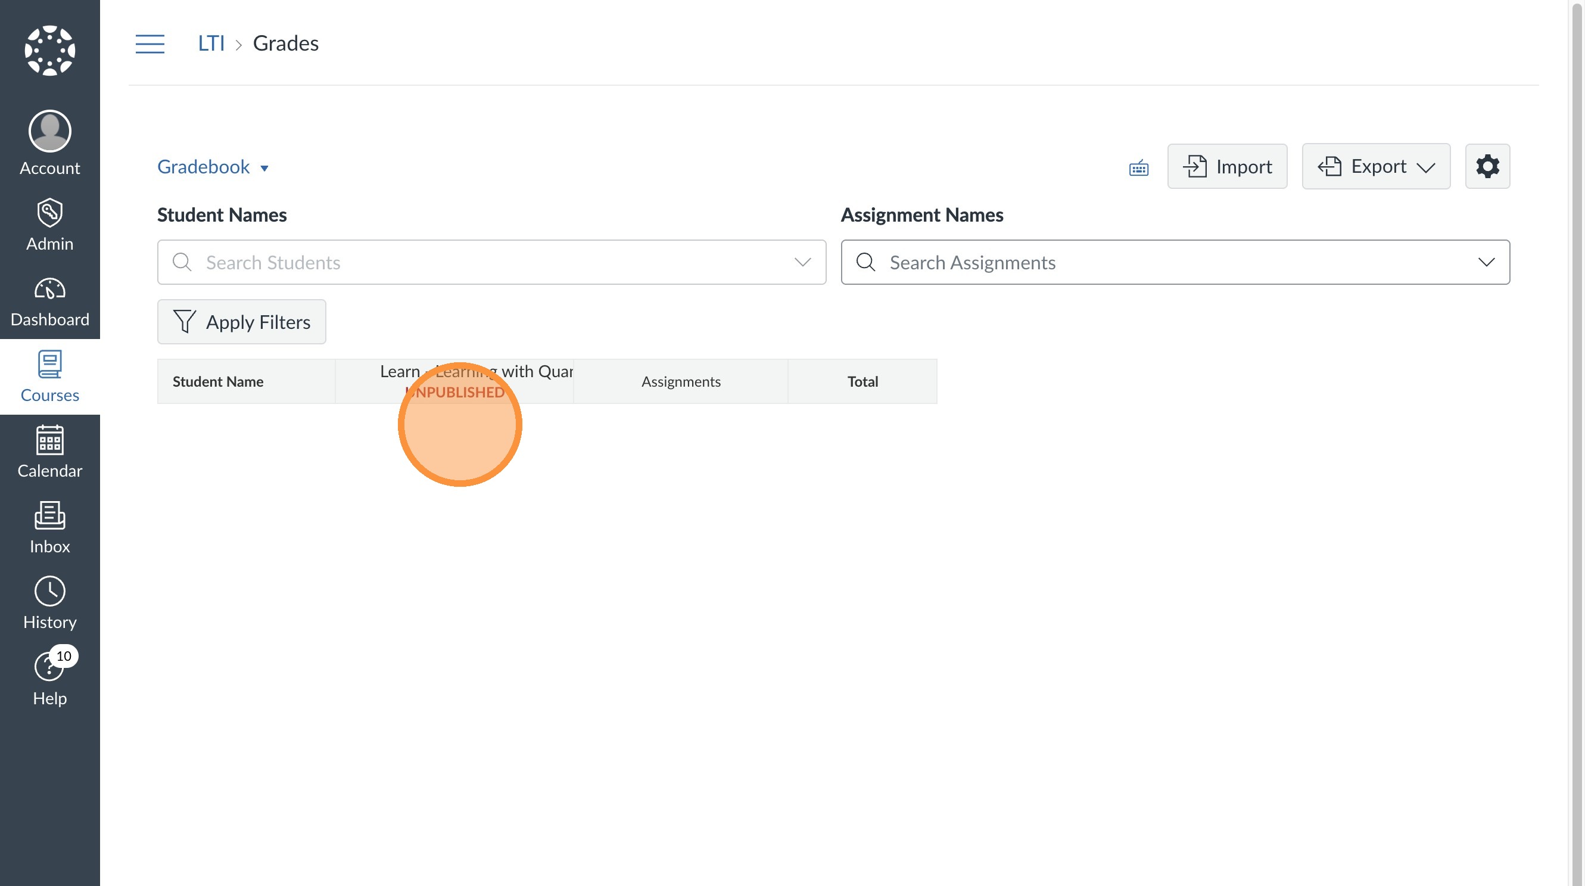Toggle the hamburger course navigation menu
The height and width of the screenshot is (886, 1585).
point(150,43)
